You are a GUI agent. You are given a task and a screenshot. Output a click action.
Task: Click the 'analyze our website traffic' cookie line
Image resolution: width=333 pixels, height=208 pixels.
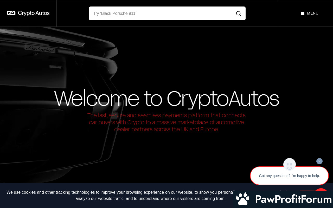coord(150,199)
